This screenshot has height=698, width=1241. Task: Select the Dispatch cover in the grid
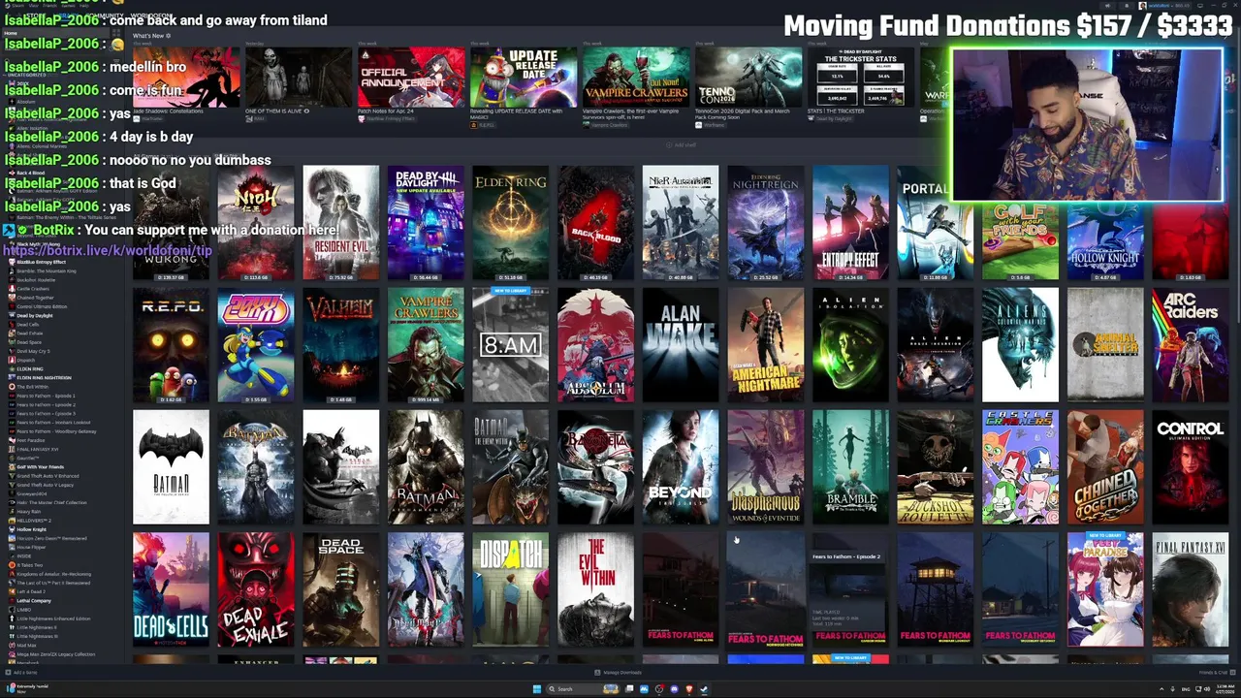pyautogui.click(x=510, y=589)
